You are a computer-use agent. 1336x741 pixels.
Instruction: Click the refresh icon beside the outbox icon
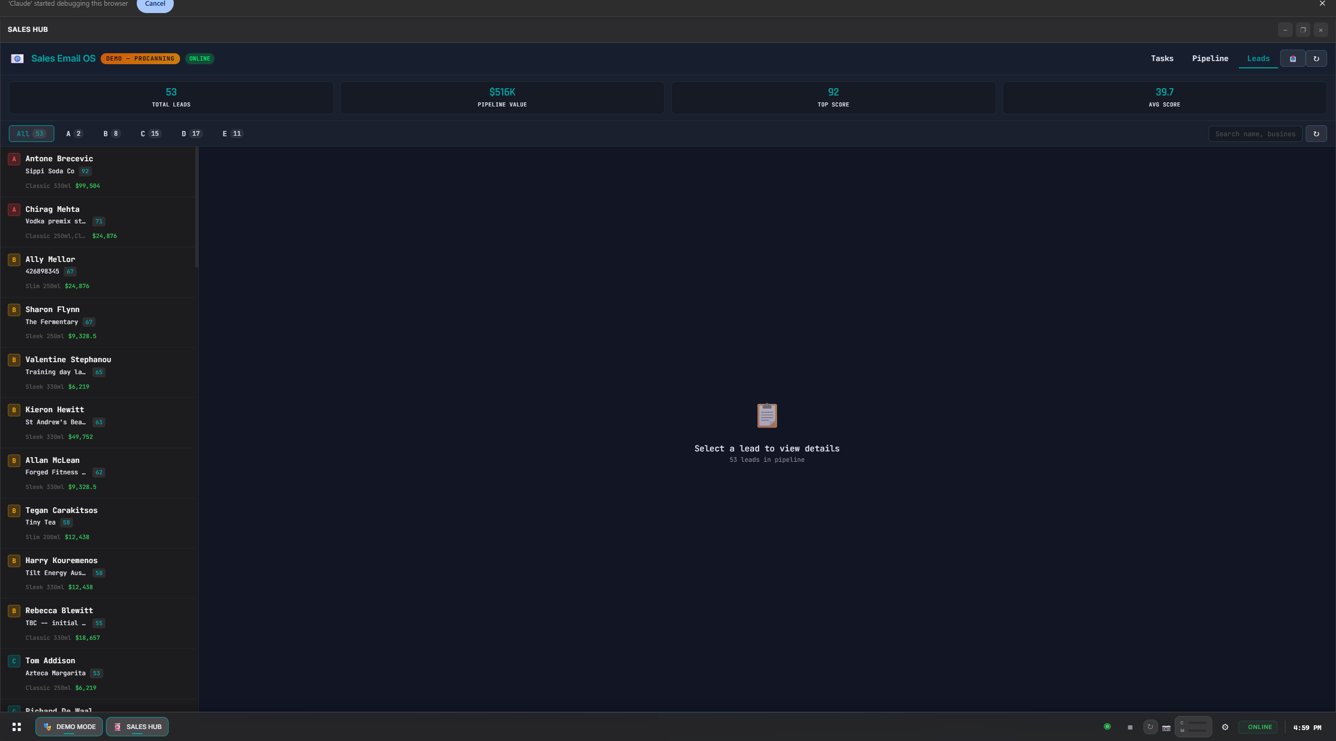coord(1317,58)
